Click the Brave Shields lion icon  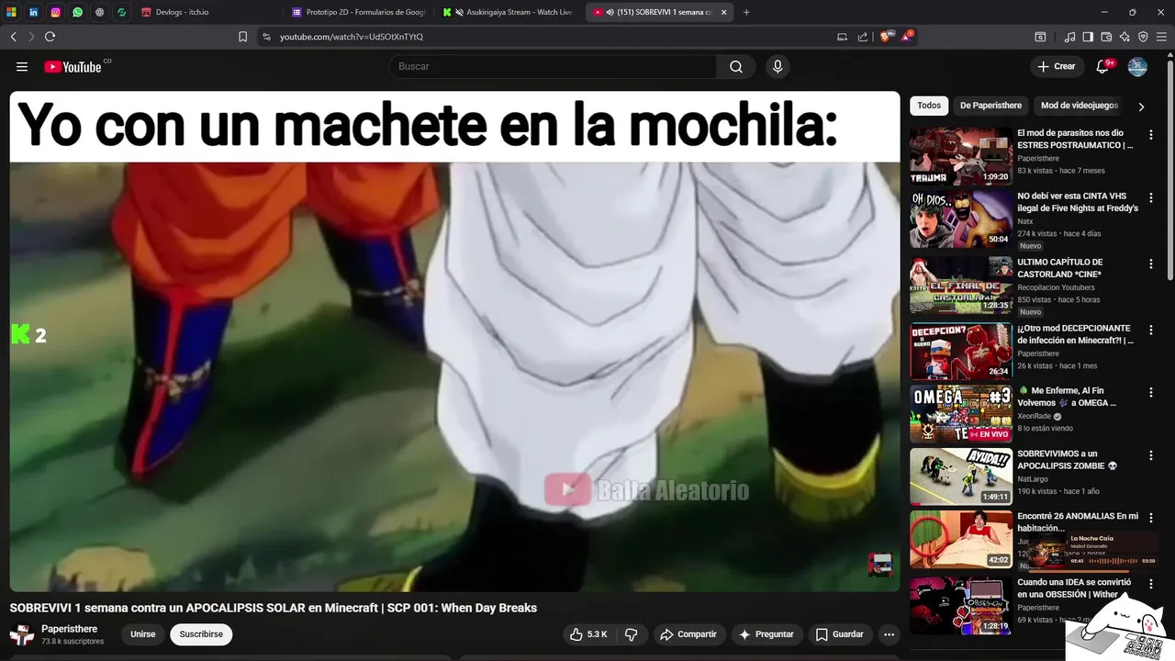point(885,37)
